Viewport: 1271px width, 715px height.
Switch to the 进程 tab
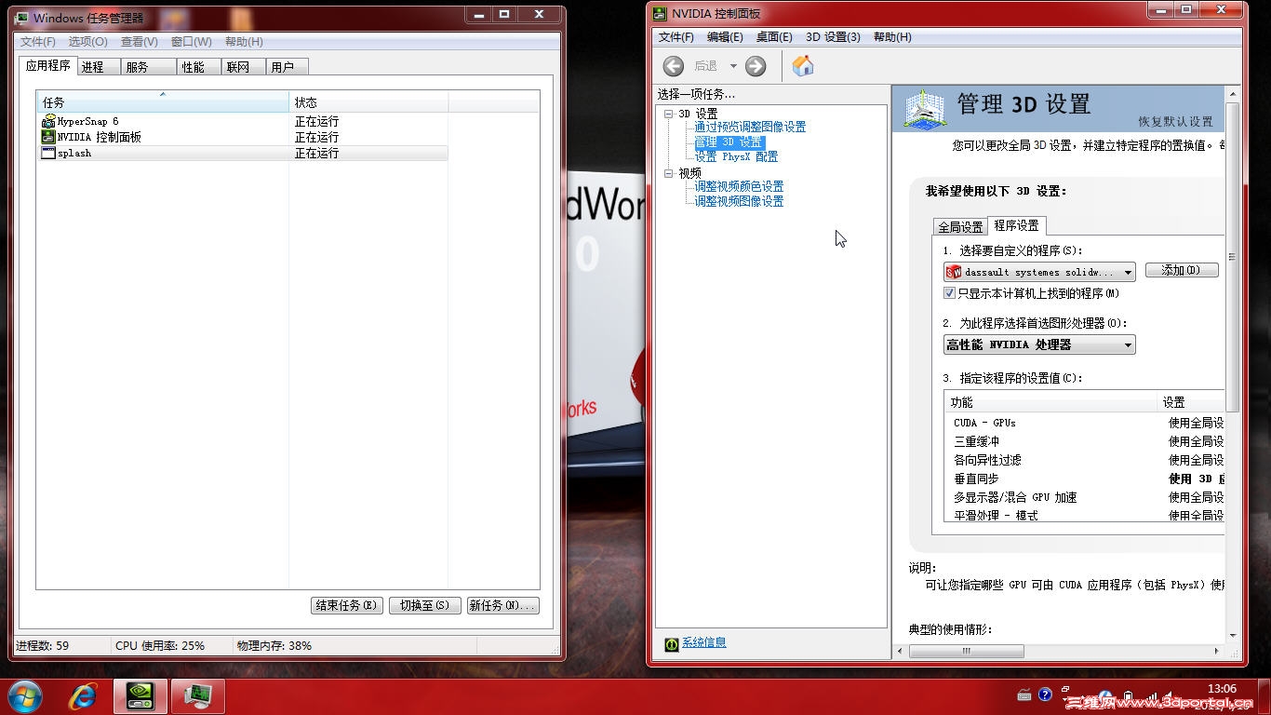99,67
